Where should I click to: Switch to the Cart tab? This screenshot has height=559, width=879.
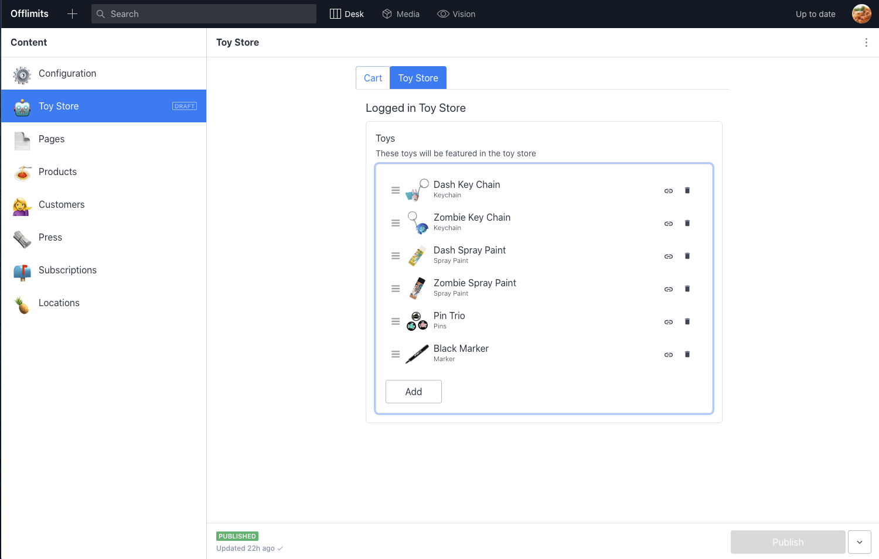coord(373,78)
